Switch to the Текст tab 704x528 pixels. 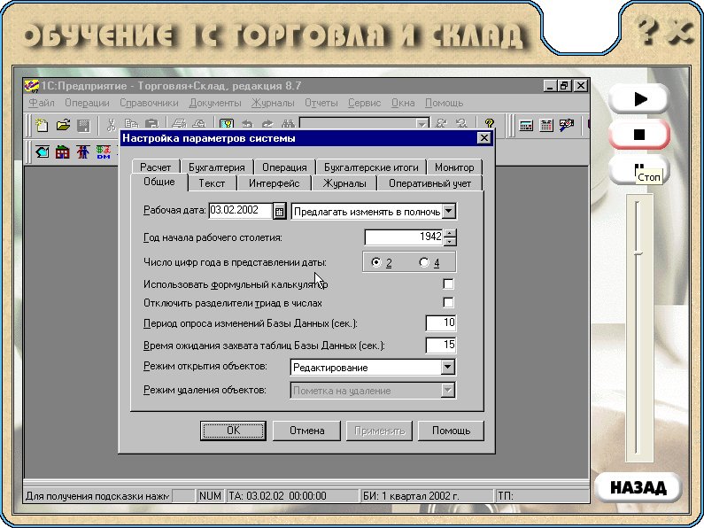[x=212, y=183]
